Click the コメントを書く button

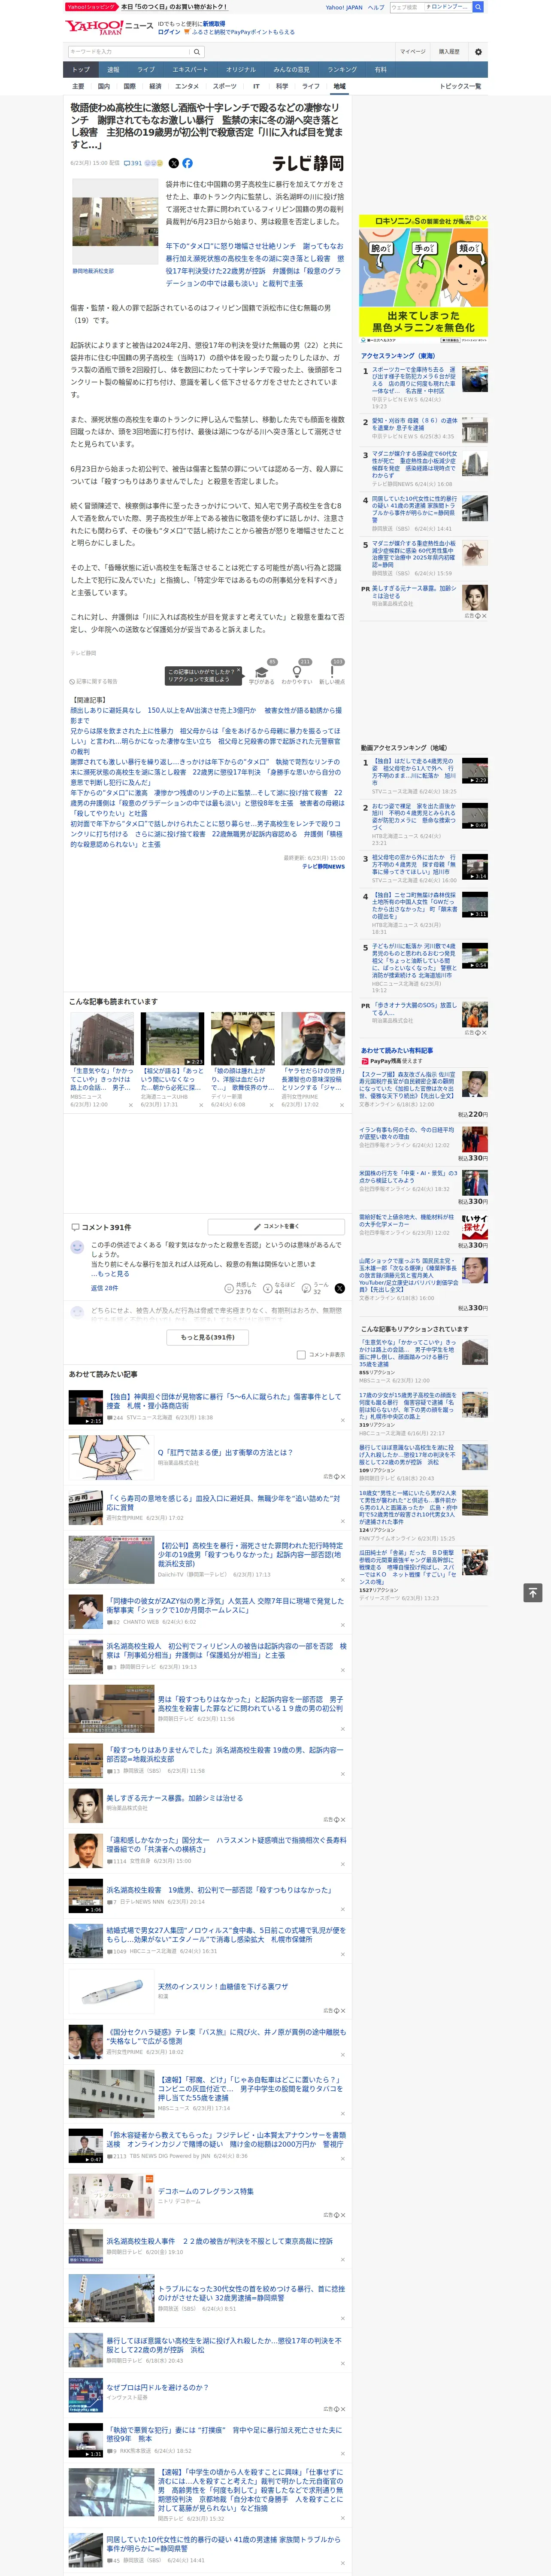point(276,1226)
